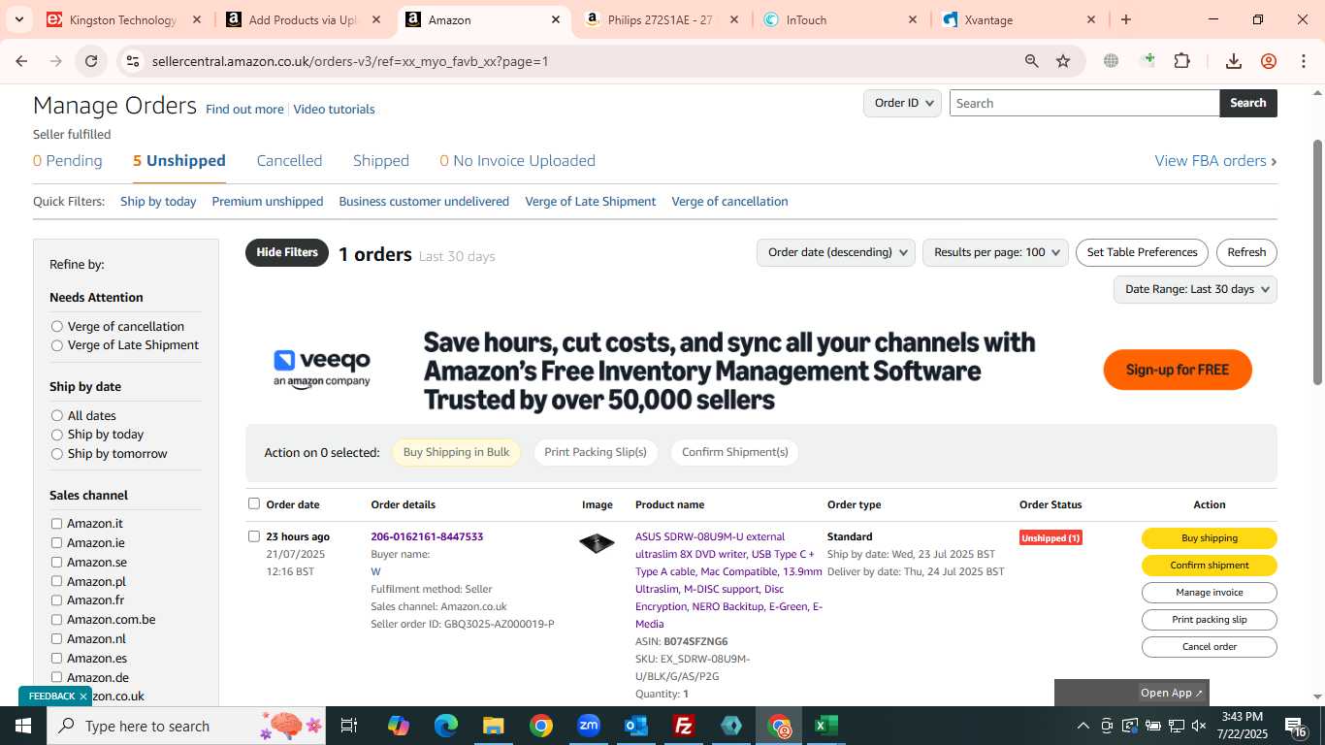Select All dates radio button
This screenshot has width=1325, height=745.
[57, 416]
